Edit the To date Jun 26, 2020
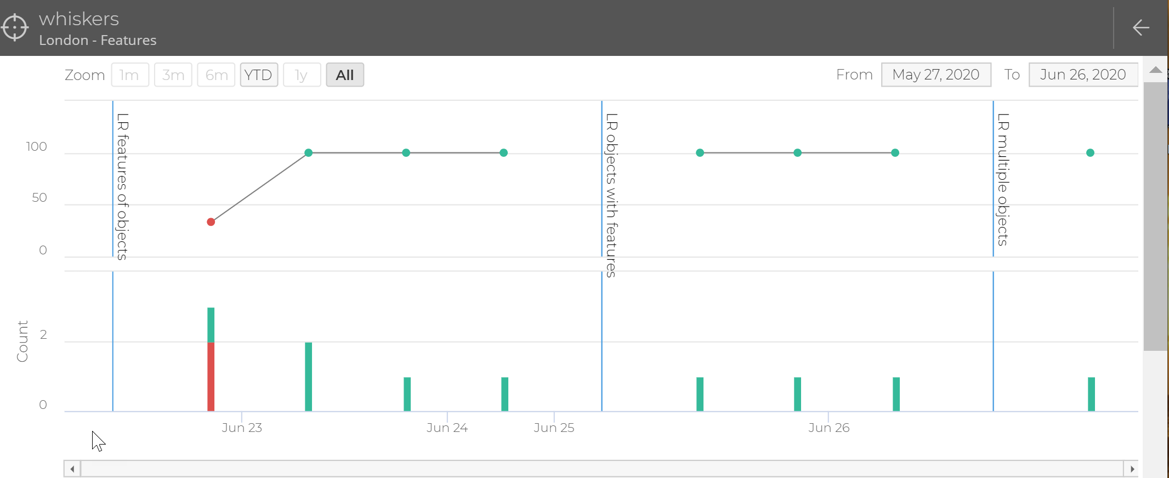Screen dimensions: 1169x478 pyautogui.click(x=1083, y=75)
